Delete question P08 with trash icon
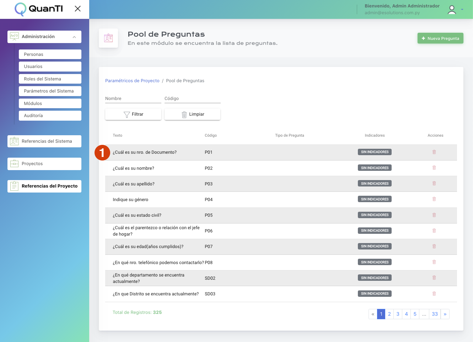The width and height of the screenshot is (473, 342). click(x=434, y=262)
